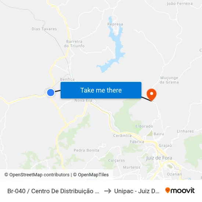Click the Barreira do Triunfo label
Viewport: 202px width, 202px height.
pyautogui.click(x=74, y=44)
